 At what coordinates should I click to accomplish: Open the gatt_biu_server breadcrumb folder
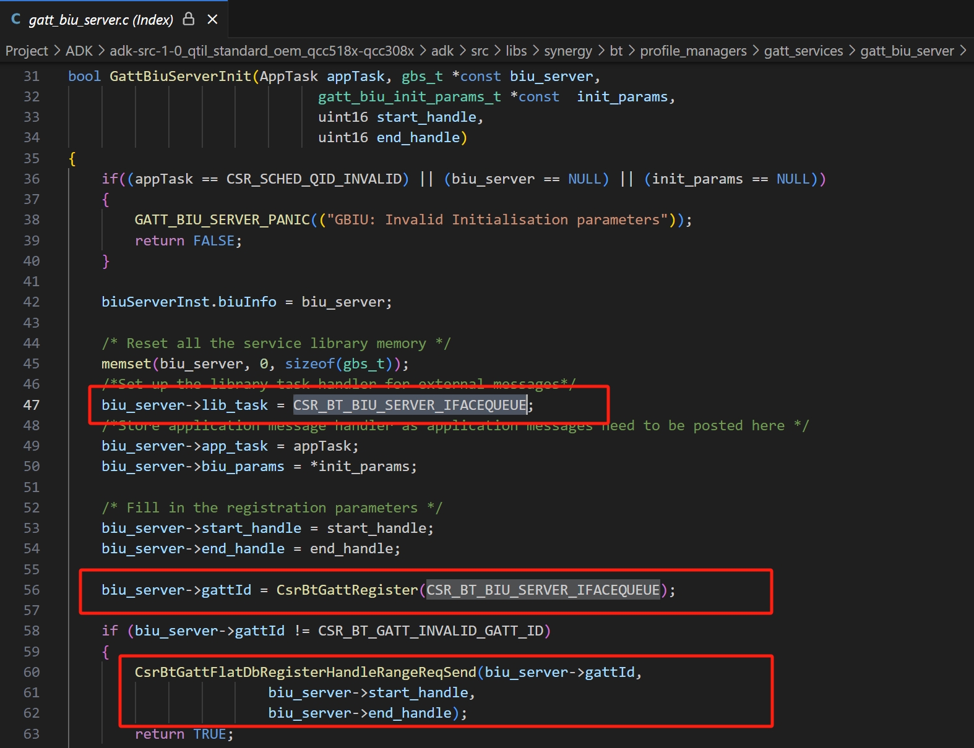point(907,51)
